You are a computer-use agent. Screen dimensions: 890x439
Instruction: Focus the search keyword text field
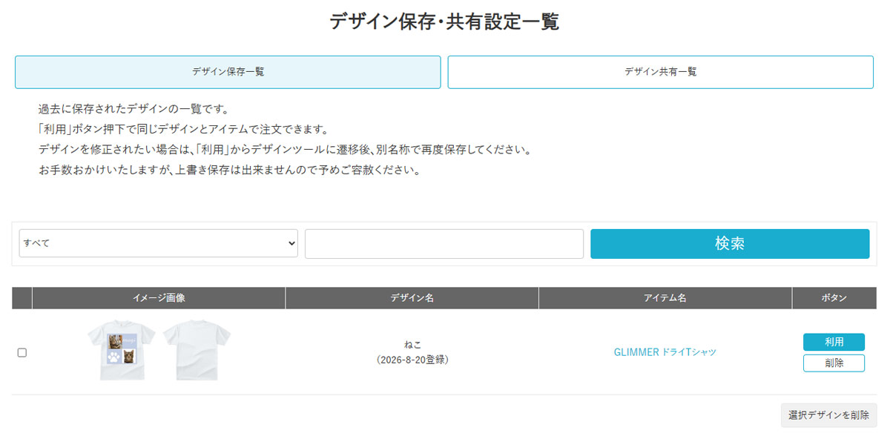click(x=444, y=244)
